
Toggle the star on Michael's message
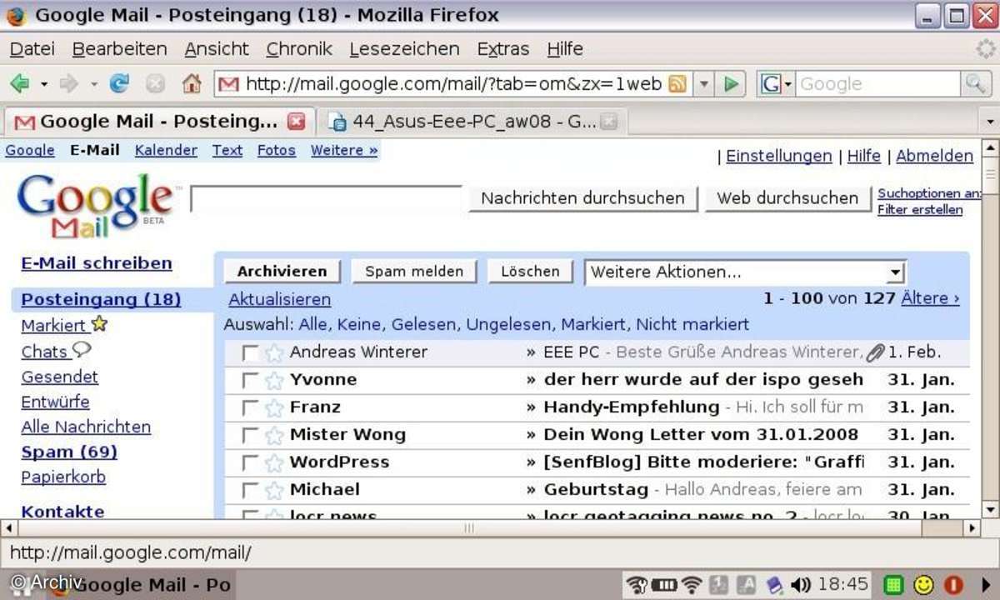[x=274, y=490]
